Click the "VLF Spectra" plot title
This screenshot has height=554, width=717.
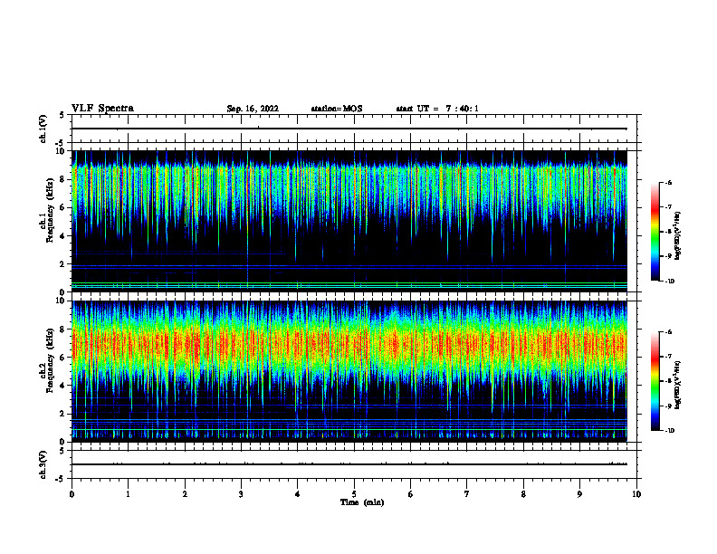pyautogui.click(x=102, y=109)
